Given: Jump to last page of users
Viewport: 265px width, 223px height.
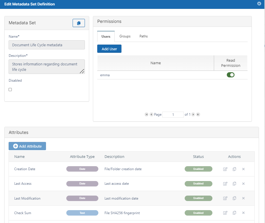Looking at the screenshot, I should click(198, 114).
